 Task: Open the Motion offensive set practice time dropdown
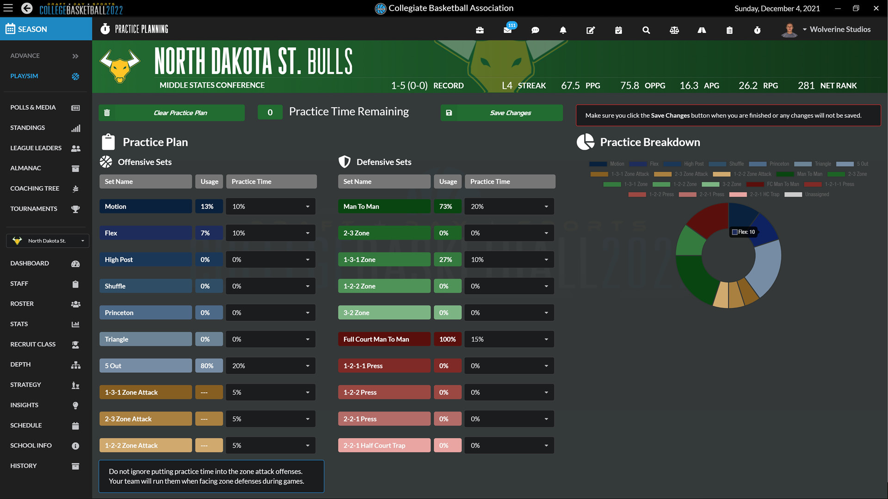click(x=309, y=206)
